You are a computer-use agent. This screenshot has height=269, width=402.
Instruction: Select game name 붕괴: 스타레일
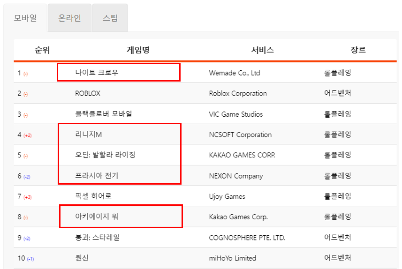coord(98,237)
